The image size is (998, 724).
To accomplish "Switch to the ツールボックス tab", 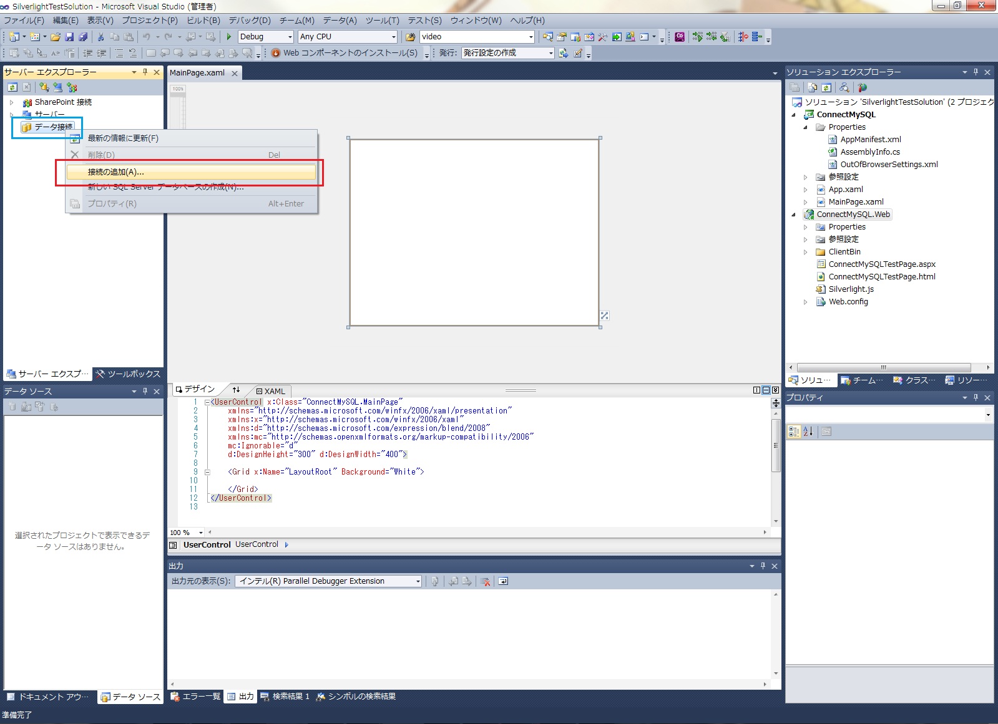I will [129, 374].
